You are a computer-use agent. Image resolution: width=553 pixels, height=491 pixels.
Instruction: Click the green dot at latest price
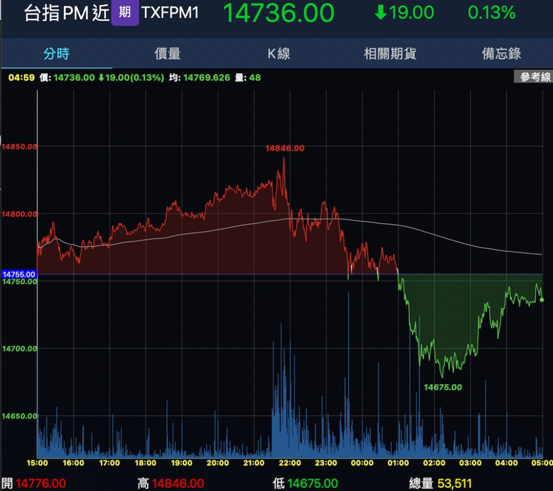click(542, 300)
